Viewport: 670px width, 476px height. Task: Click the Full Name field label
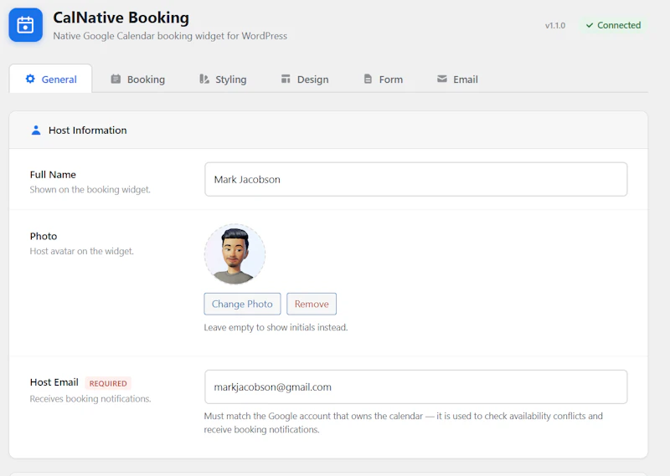[53, 175]
